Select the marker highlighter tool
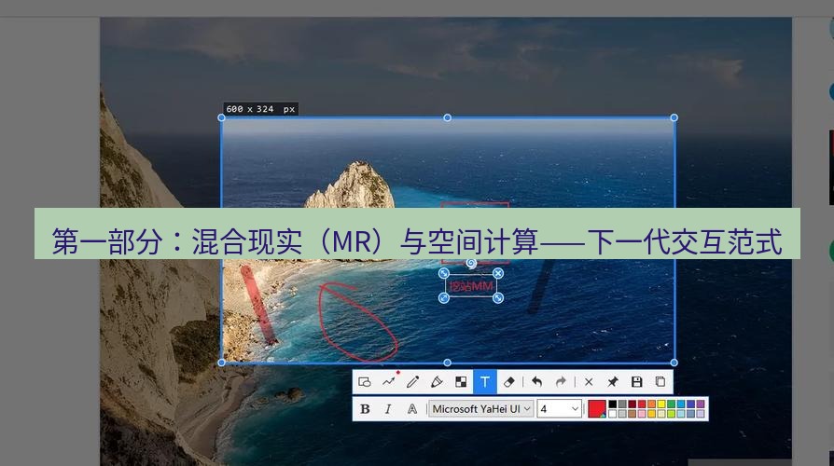 (x=437, y=382)
